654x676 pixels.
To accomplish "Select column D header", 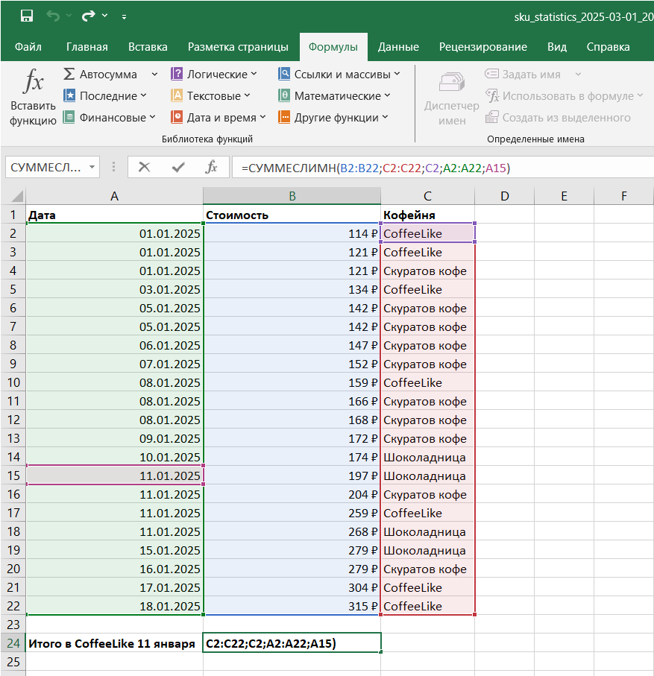I will [505, 196].
